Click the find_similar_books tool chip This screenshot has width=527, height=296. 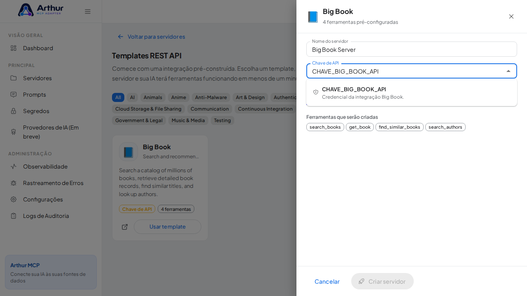(399, 127)
